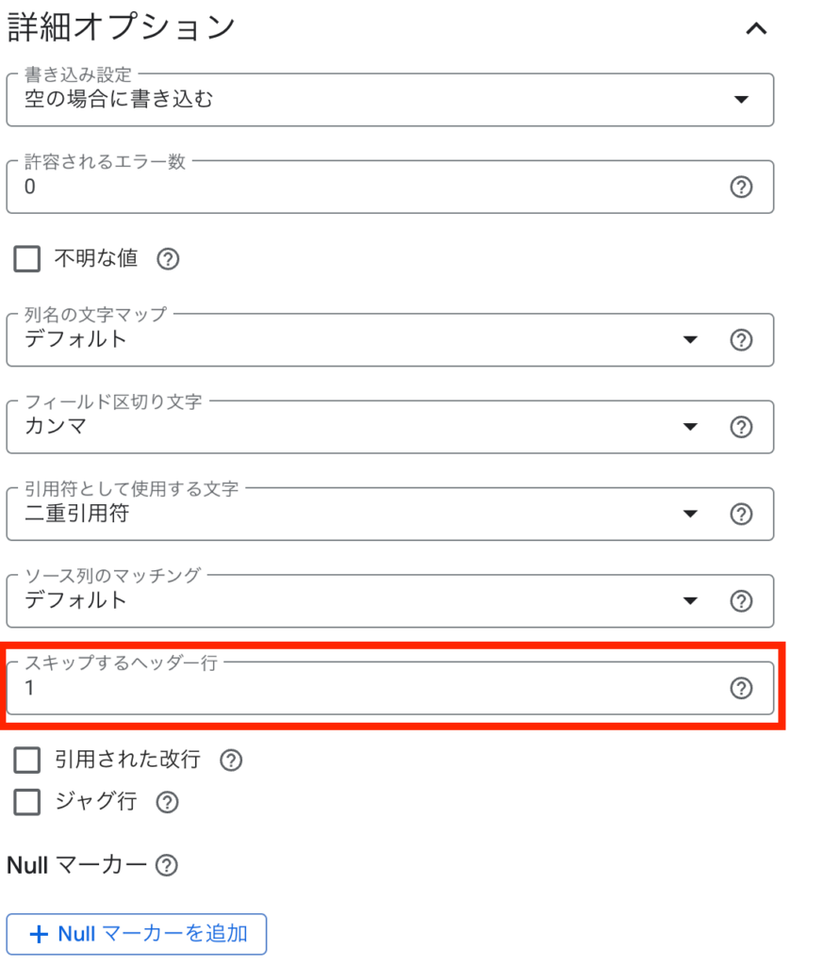The image size is (824, 965).
Task: Click help icon for 引用符として使用する文字
Action: [x=741, y=514]
